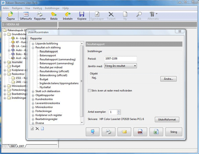199x154 pixels.
Task: Click the Inbetaln toolbar icon
Action: (x=68, y=16)
